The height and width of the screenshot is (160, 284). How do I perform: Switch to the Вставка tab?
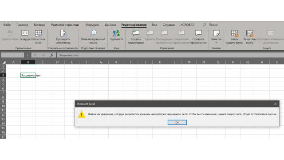(x=39, y=25)
